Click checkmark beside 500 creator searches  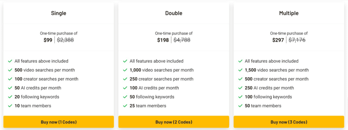[240, 79]
